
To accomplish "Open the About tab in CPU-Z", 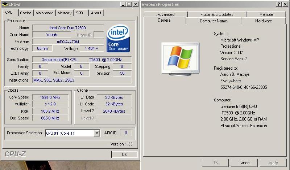I will (x=96, y=13).
